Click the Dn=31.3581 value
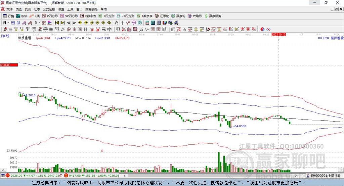 (x=103, y=38)
